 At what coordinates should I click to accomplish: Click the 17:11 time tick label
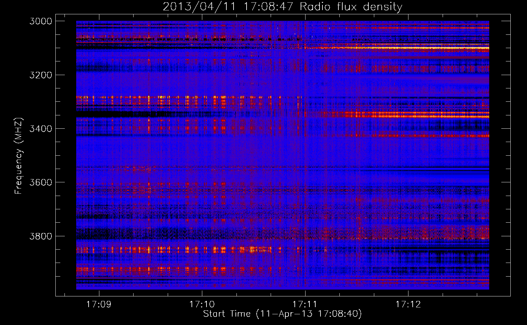coord(305,304)
